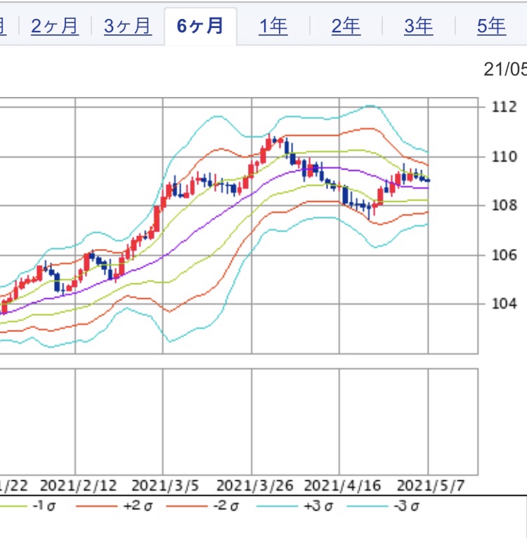527x538 pixels.
Task: Click the -1σ legend entry
Action: (x=28, y=506)
